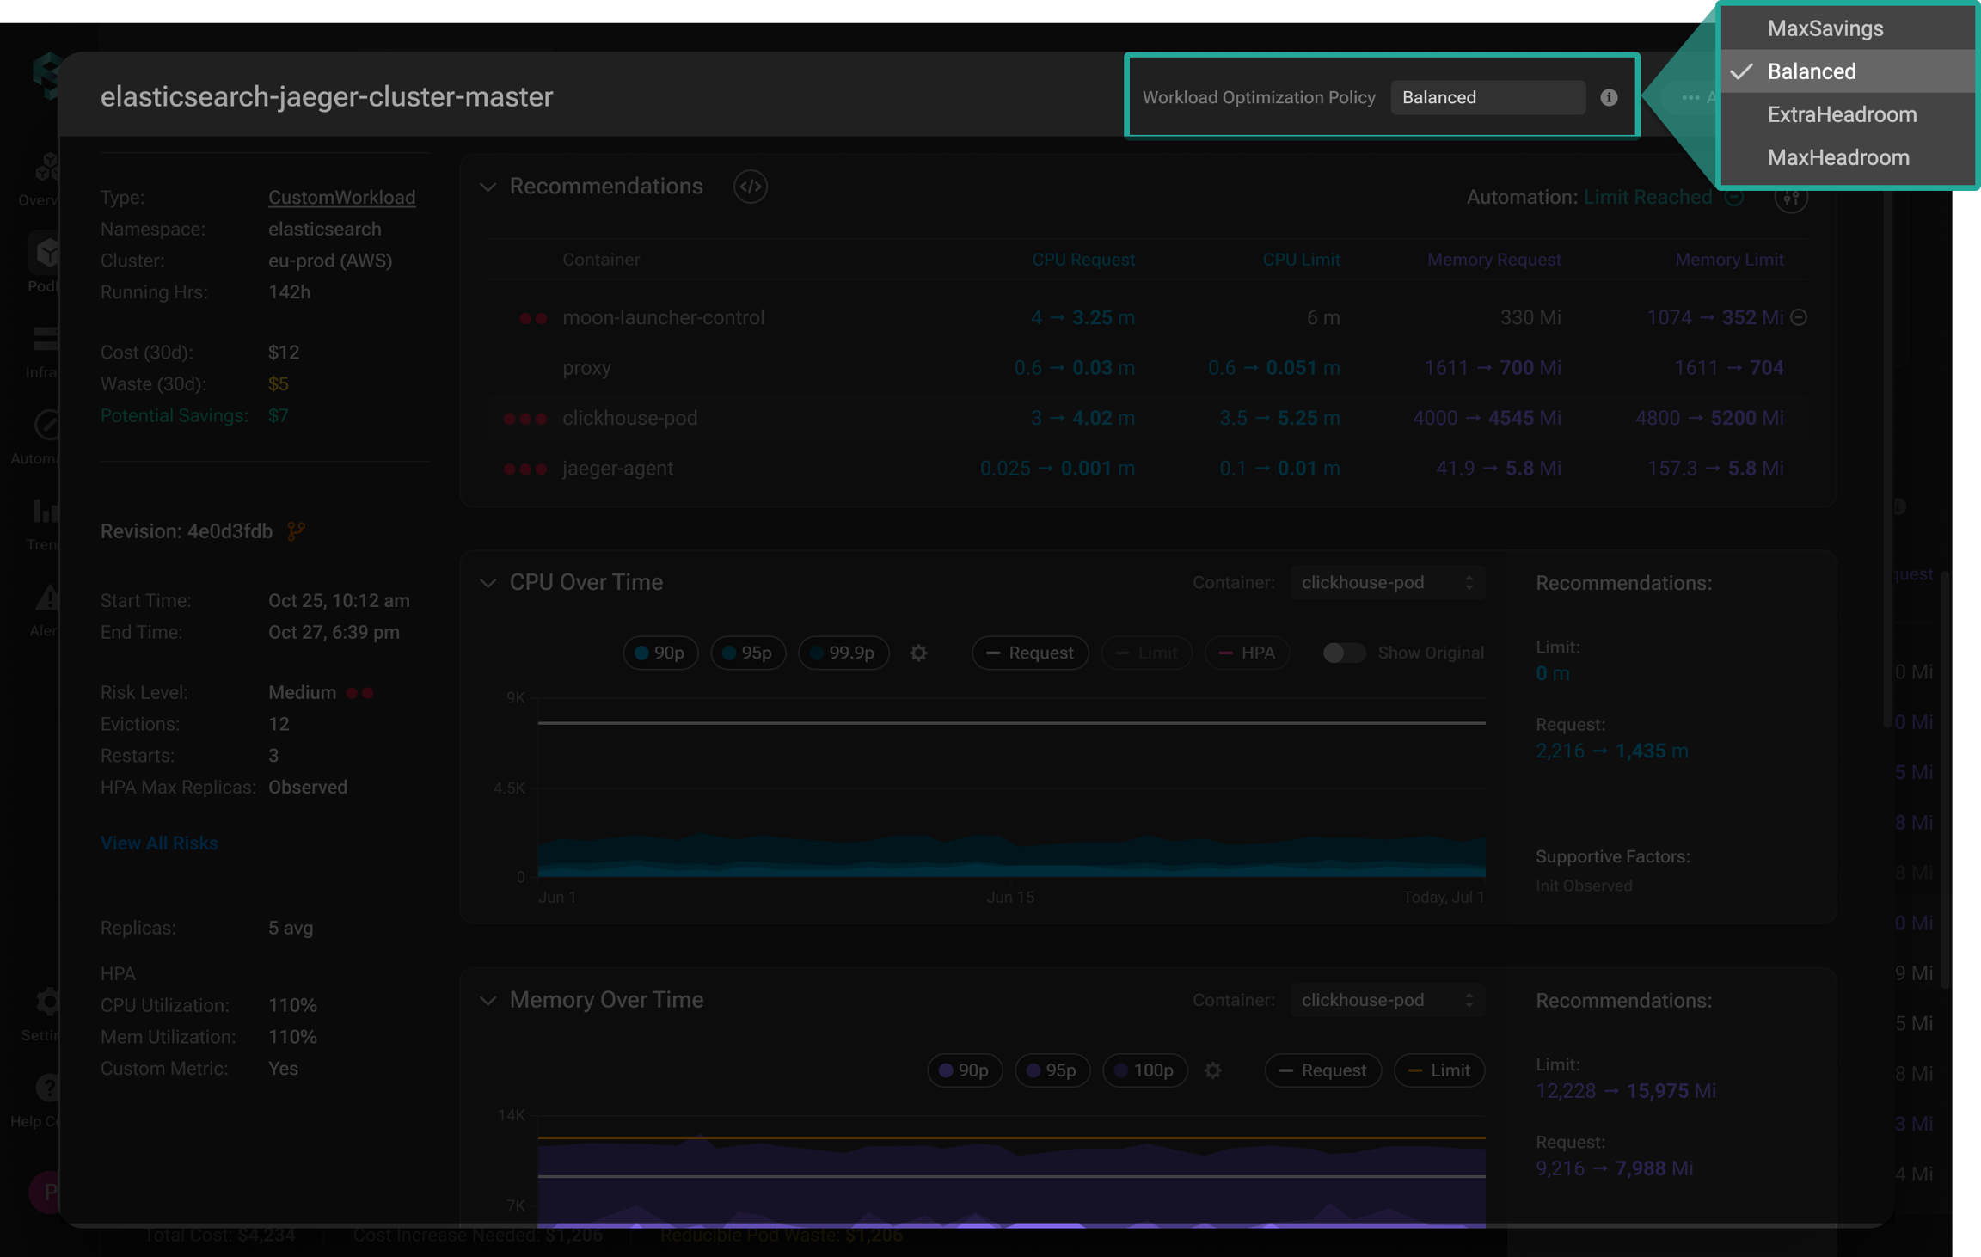
Task: Open View All Risks link
Action: tap(159, 843)
